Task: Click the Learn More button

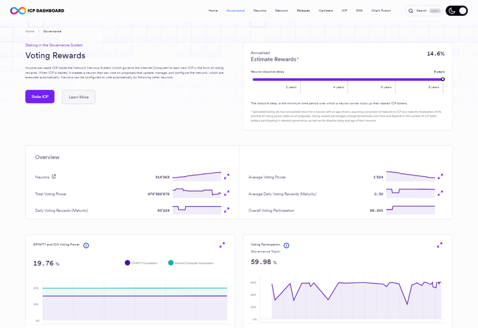Action: pyautogui.click(x=78, y=97)
